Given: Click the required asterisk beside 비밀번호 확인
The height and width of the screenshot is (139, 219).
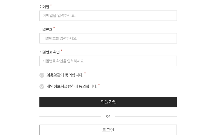Looking at the screenshot, I should click(x=62, y=50).
